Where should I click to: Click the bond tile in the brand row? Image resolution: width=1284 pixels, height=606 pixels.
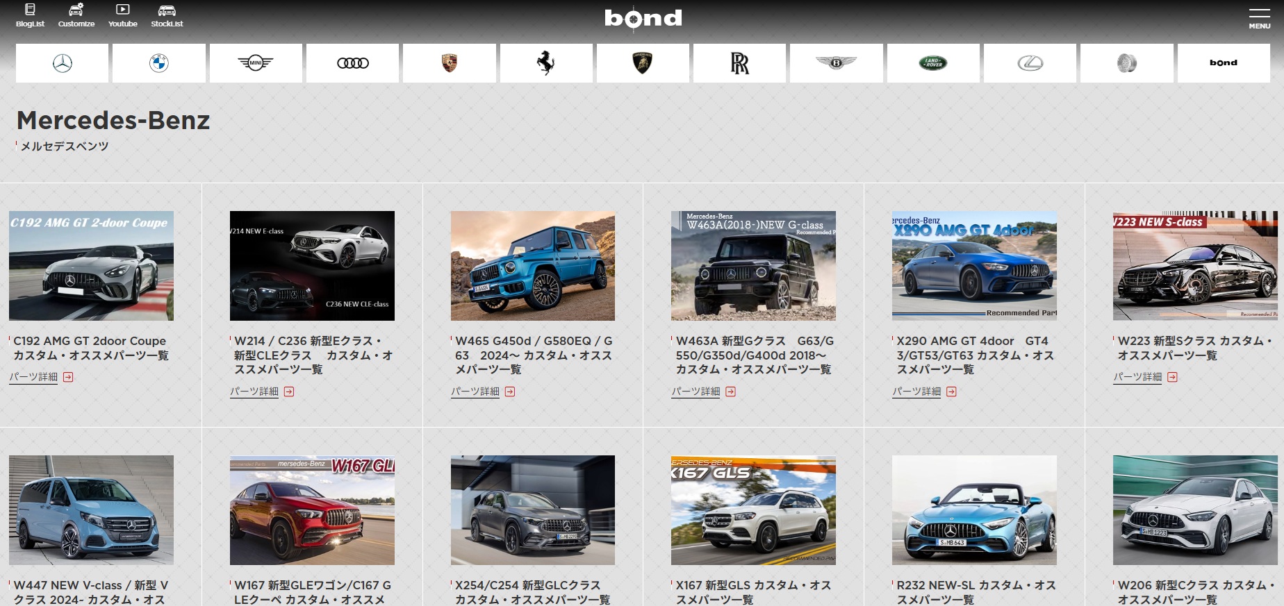(1224, 63)
